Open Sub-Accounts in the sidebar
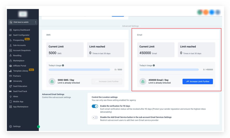 coord(19,45)
